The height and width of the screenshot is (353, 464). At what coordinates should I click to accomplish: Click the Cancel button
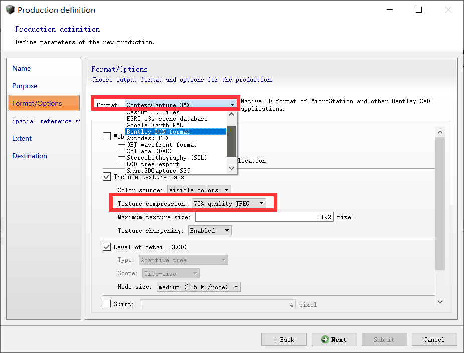pos(434,339)
